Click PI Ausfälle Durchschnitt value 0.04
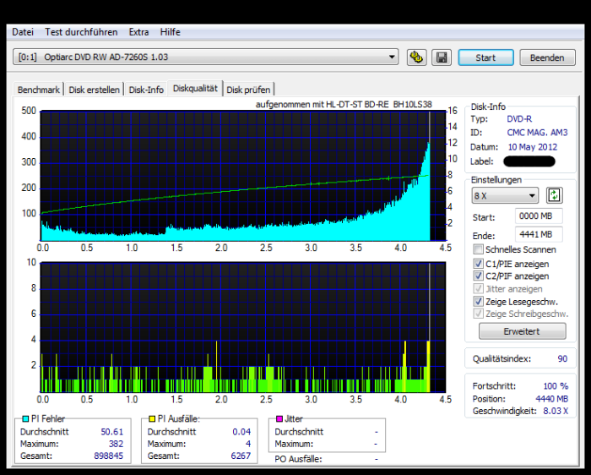 click(x=241, y=432)
